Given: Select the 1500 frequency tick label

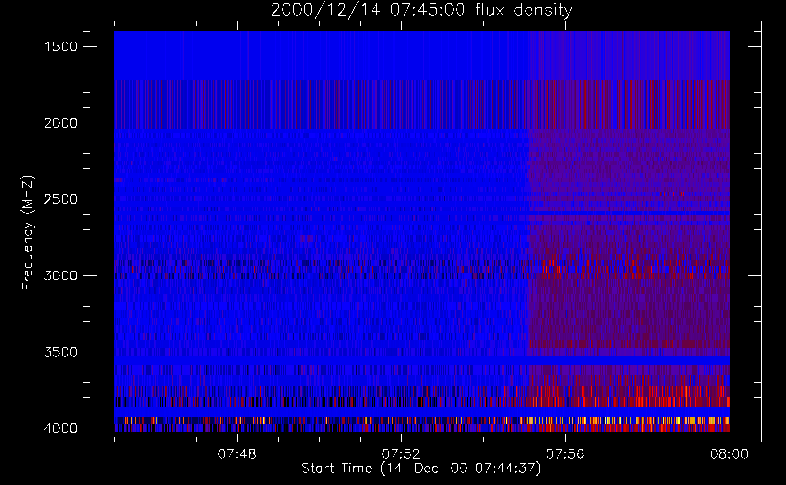Looking at the screenshot, I should [61, 47].
